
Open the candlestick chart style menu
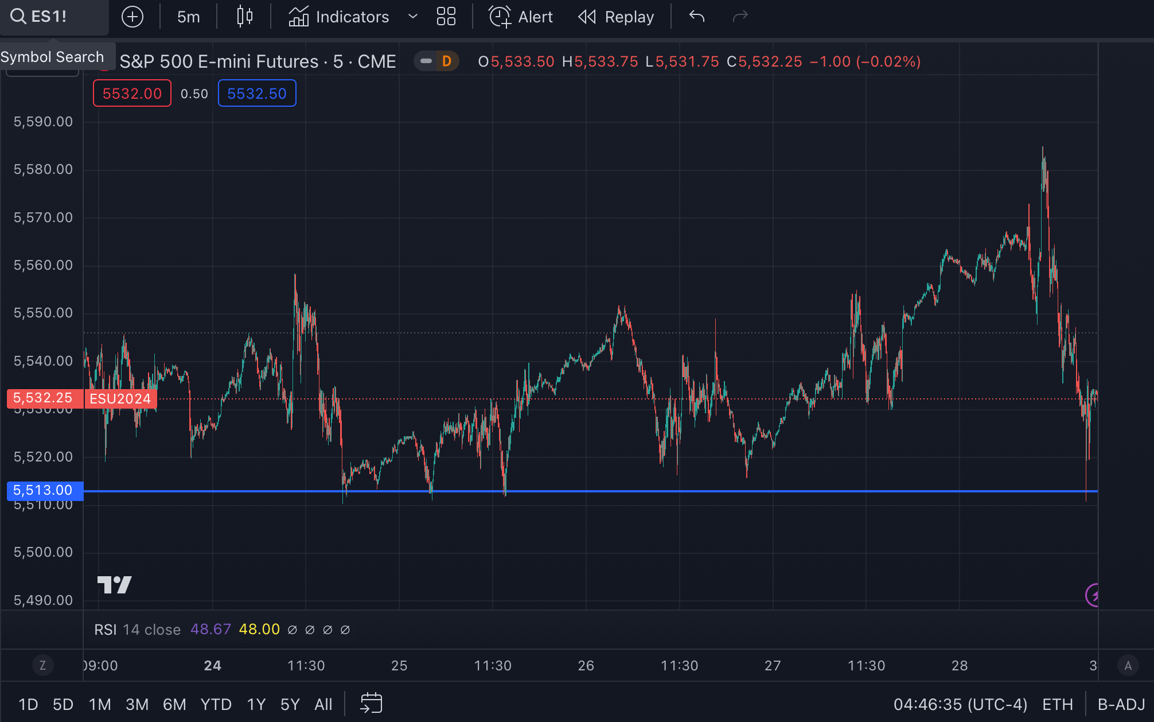tap(245, 17)
